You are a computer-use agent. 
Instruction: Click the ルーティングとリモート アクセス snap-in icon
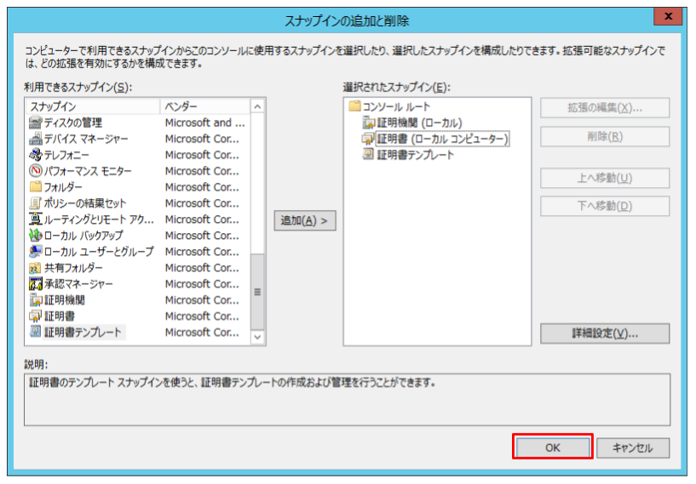(36, 219)
